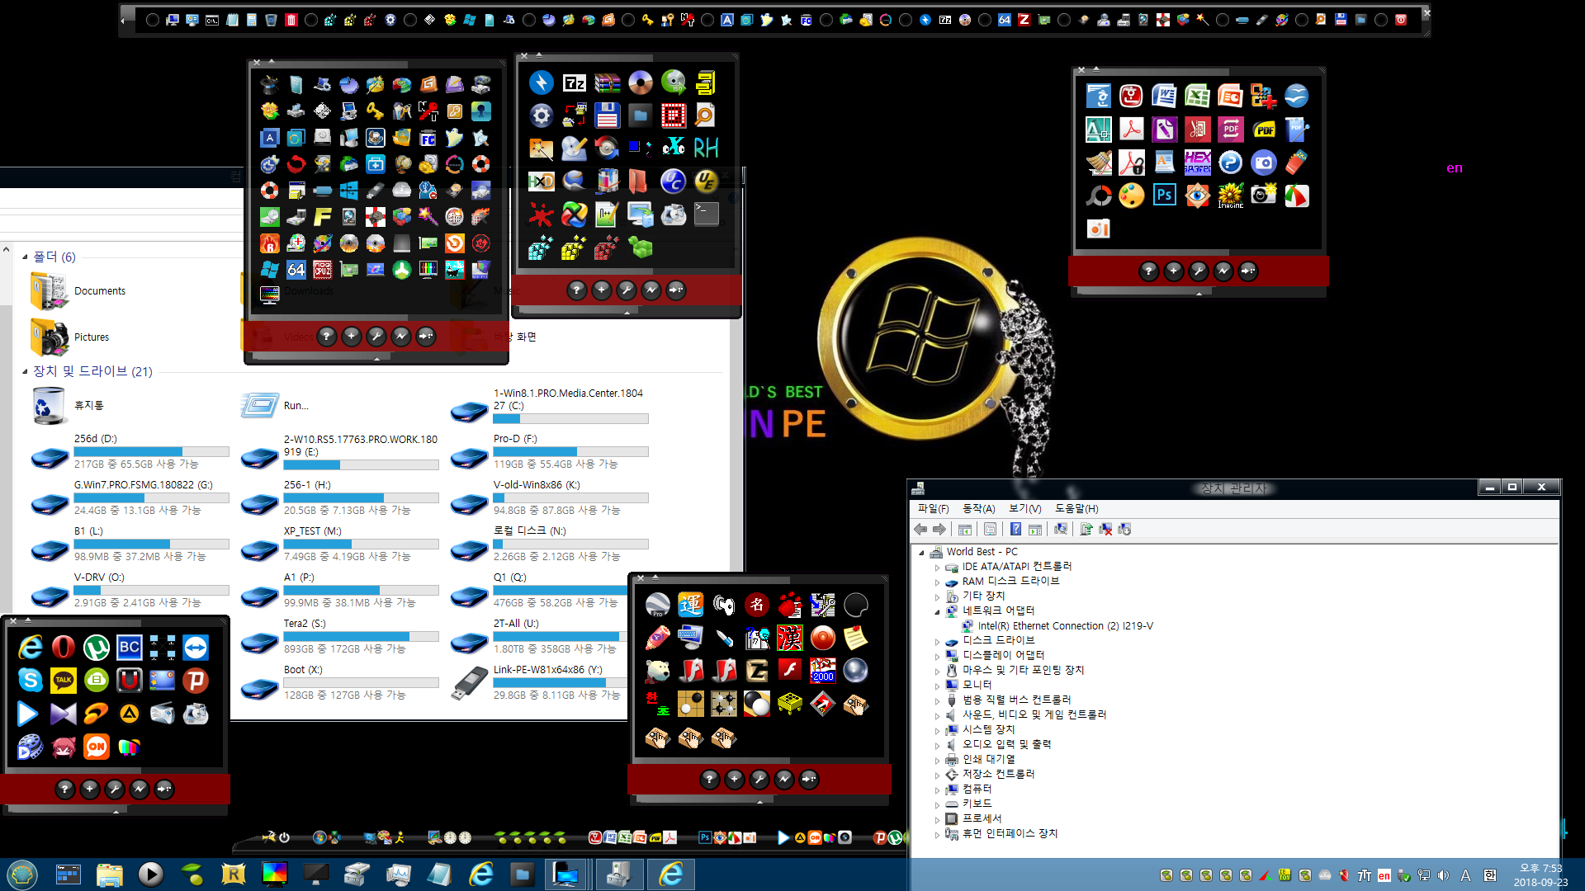Click the back arrow in Device Manager toolbar
The width and height of the screenshot is (1585, 891).
[920, 529]
